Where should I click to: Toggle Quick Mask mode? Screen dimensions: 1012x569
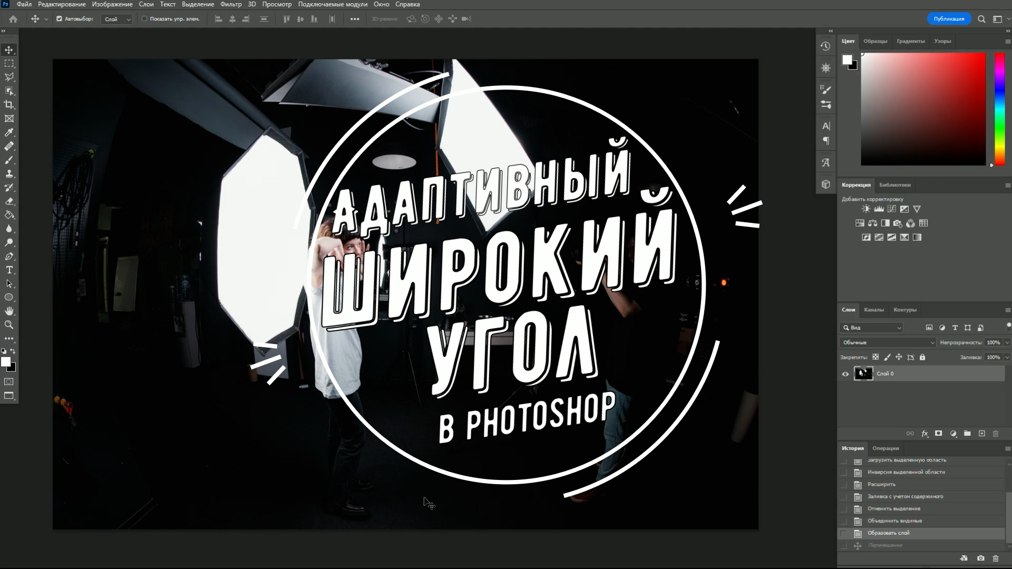[9, 382]
